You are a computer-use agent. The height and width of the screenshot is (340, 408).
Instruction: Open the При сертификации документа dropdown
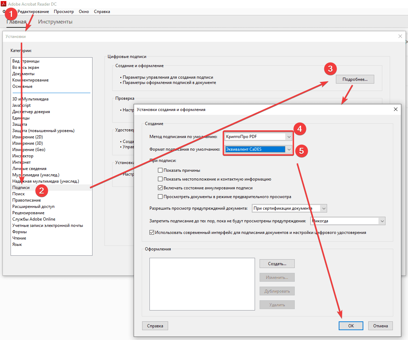324,208
